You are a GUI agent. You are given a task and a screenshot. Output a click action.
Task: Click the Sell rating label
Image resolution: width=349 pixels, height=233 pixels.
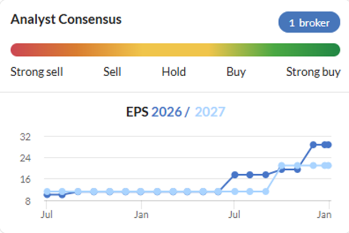112,72
